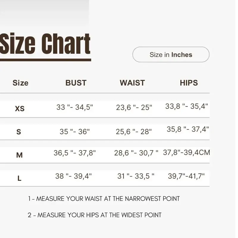Click the measure your hips instruction
The width and height of the screenshot is (238, 238).
point(95,215)
